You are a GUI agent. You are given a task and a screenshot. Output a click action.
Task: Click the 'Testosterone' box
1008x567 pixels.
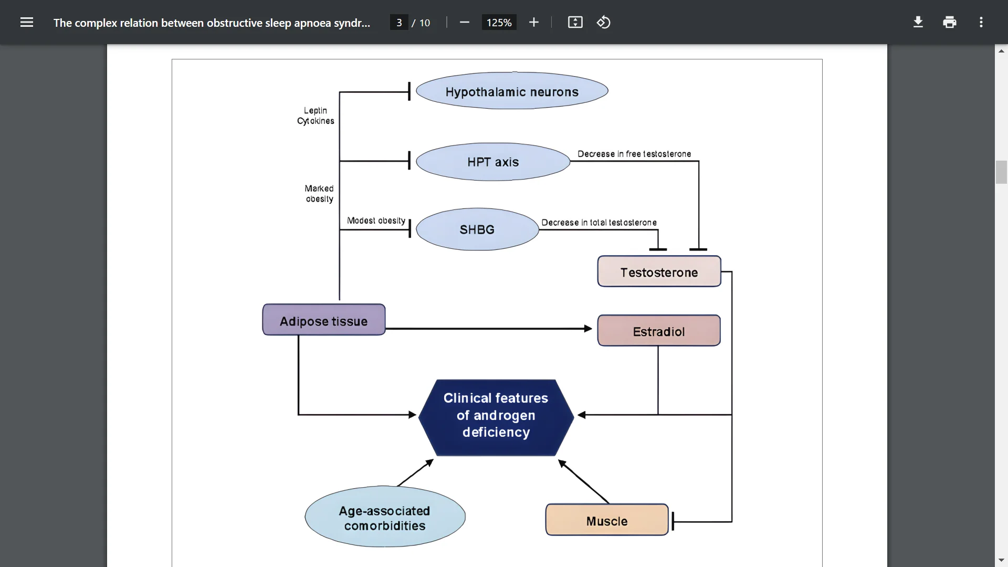click(659, 271)
